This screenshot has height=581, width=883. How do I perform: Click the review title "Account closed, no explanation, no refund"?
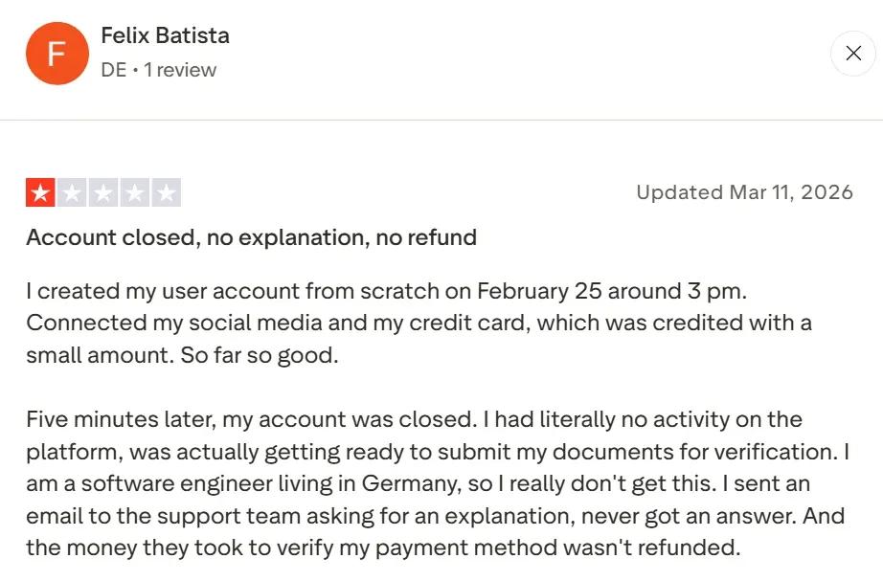click(x=251, y=237)
